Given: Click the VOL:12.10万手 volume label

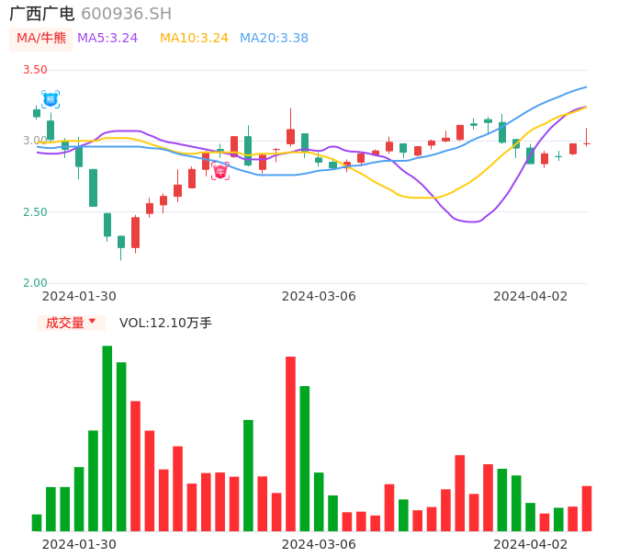Looking at the screenshot, I should coord(165,323).
